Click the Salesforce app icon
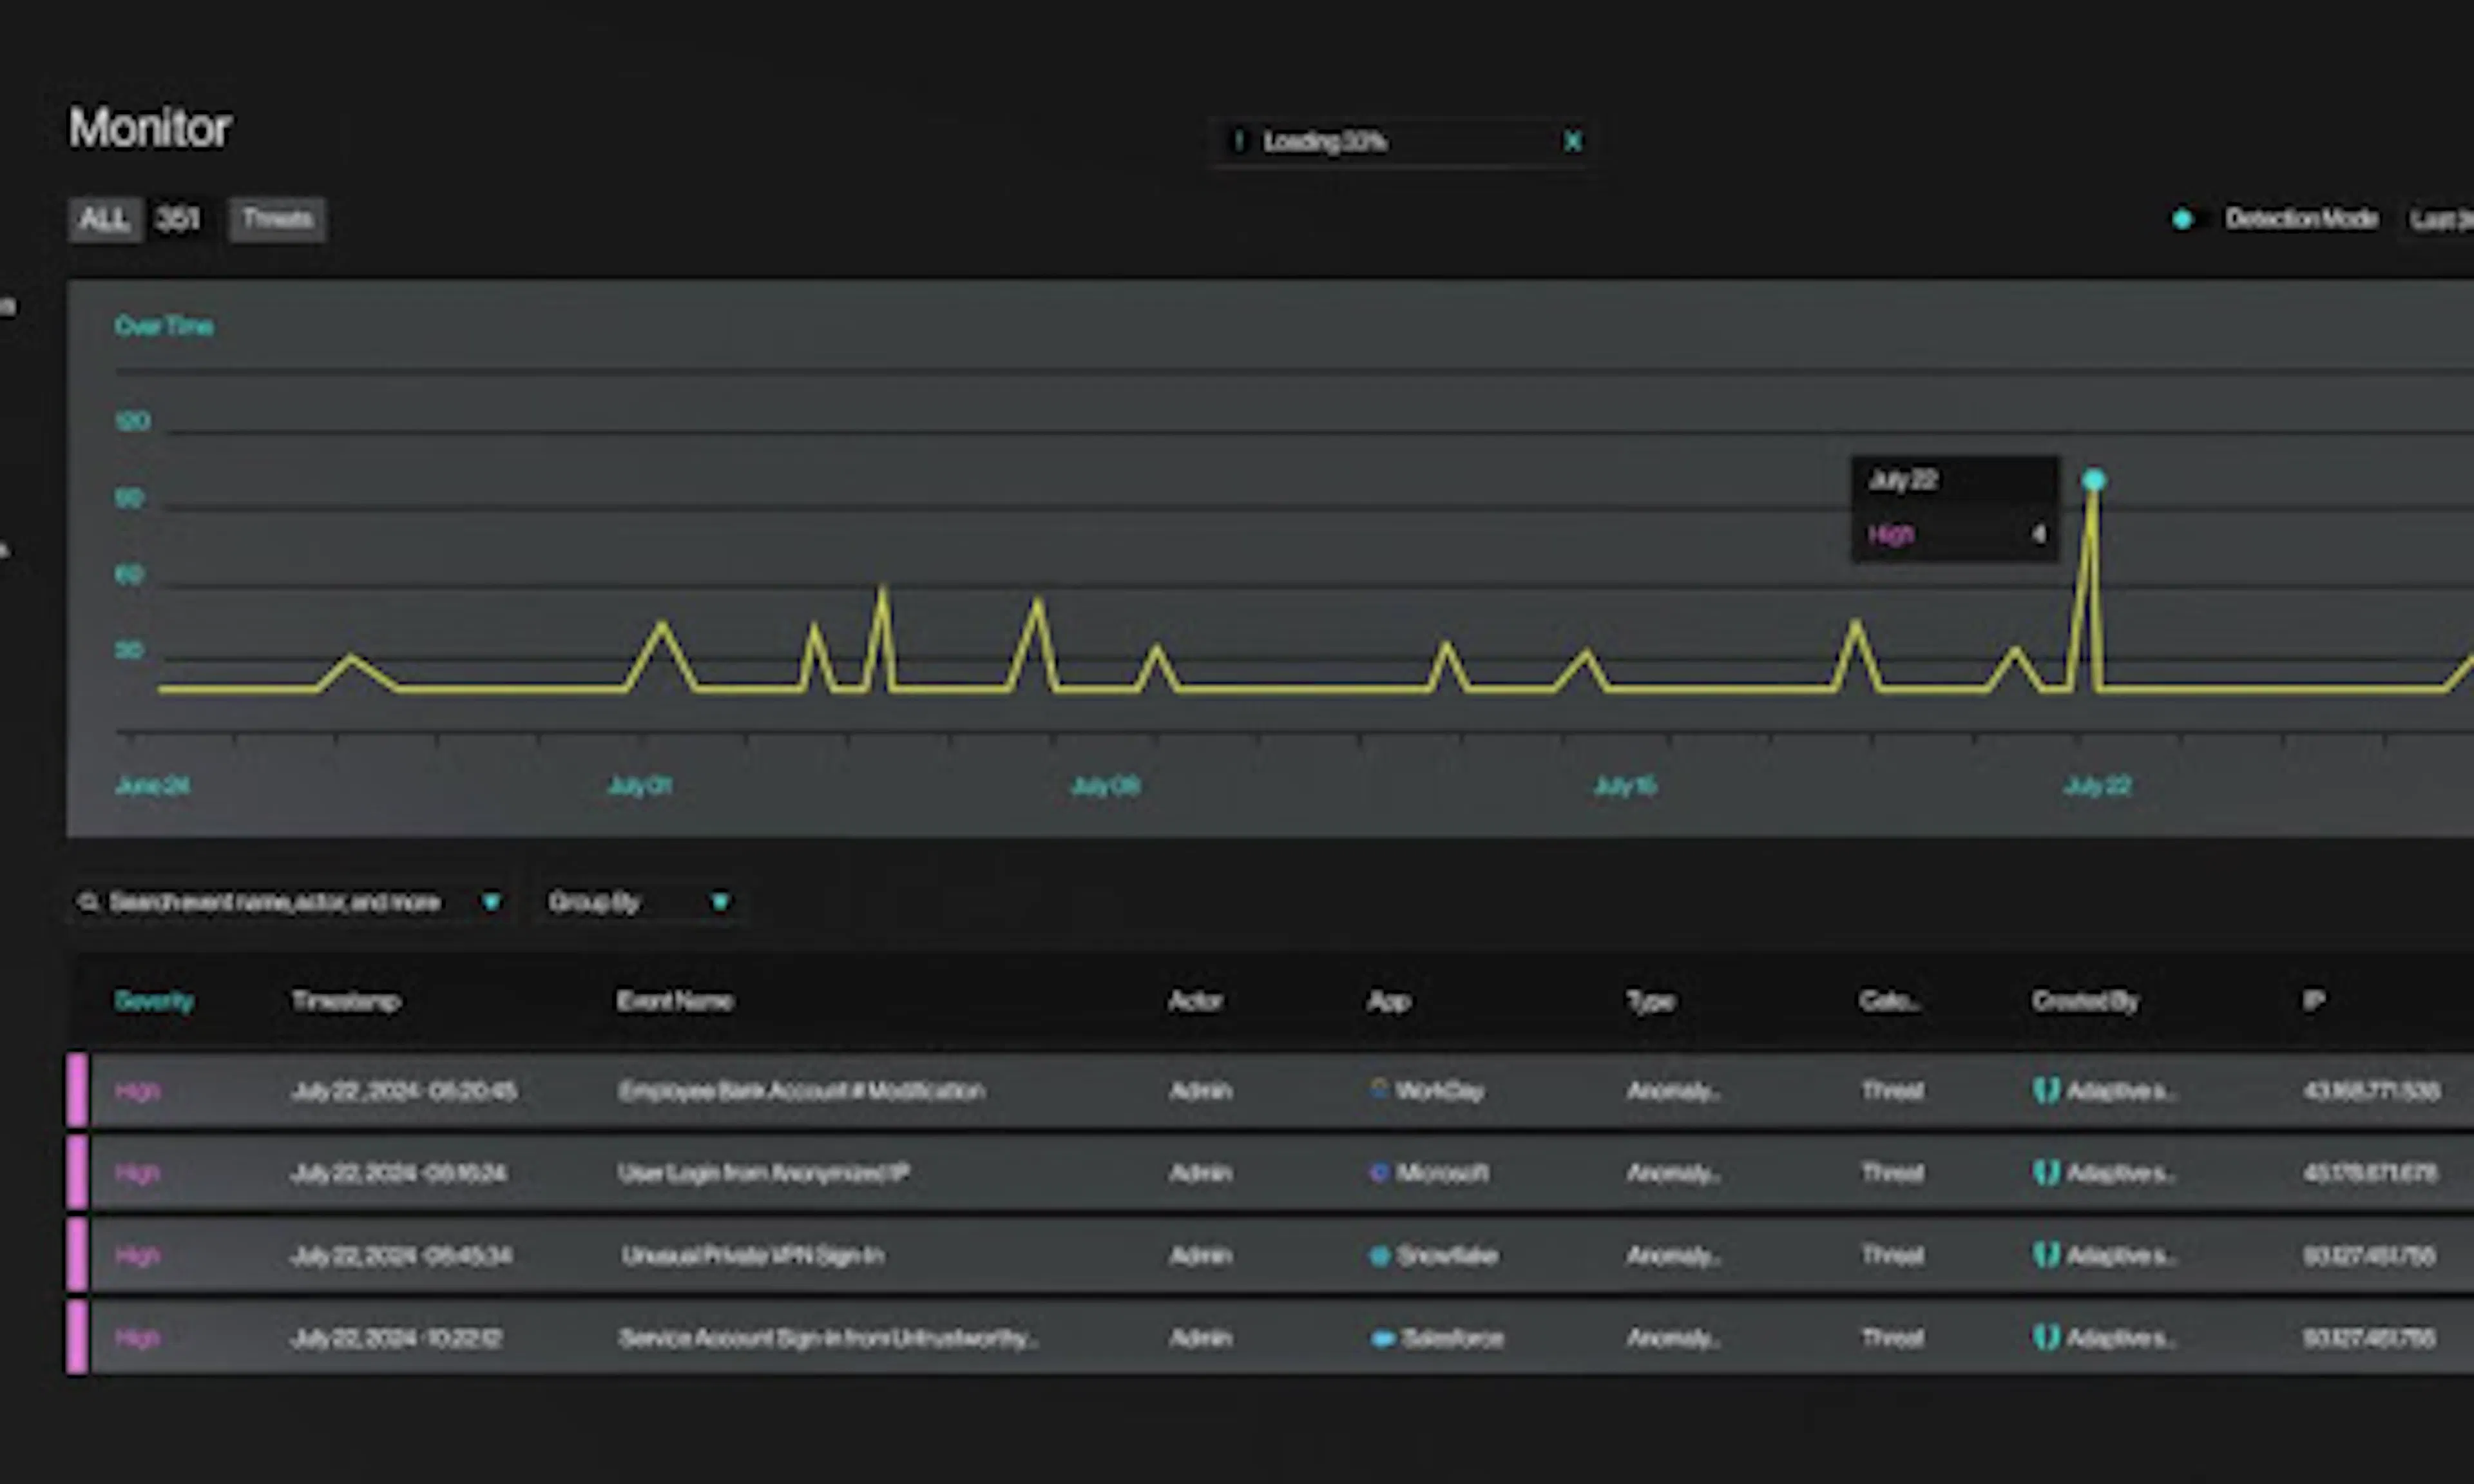 [1383, 1338]
